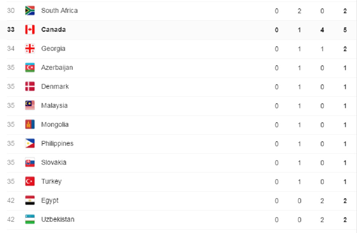Click the Slovakia flag icon

30,163
